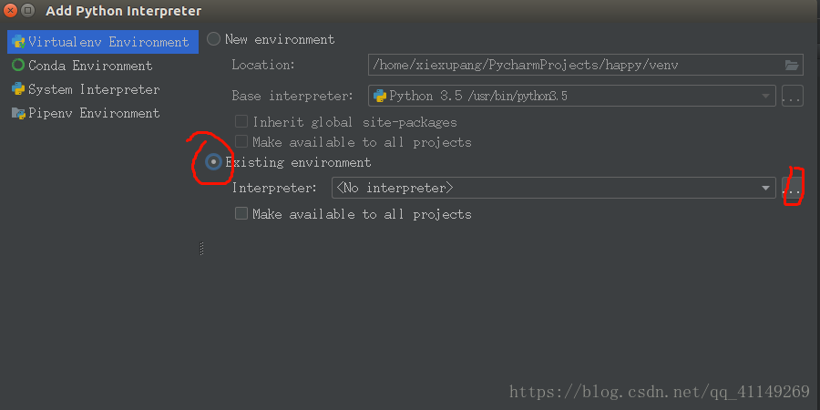
Task: Expand the Base interpreter dropdown arrow
Action: coord(766,96)
